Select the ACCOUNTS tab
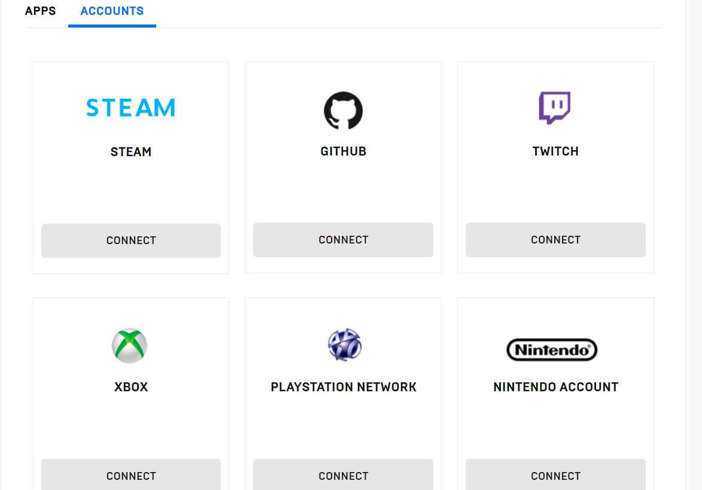 tap(112, 11)
